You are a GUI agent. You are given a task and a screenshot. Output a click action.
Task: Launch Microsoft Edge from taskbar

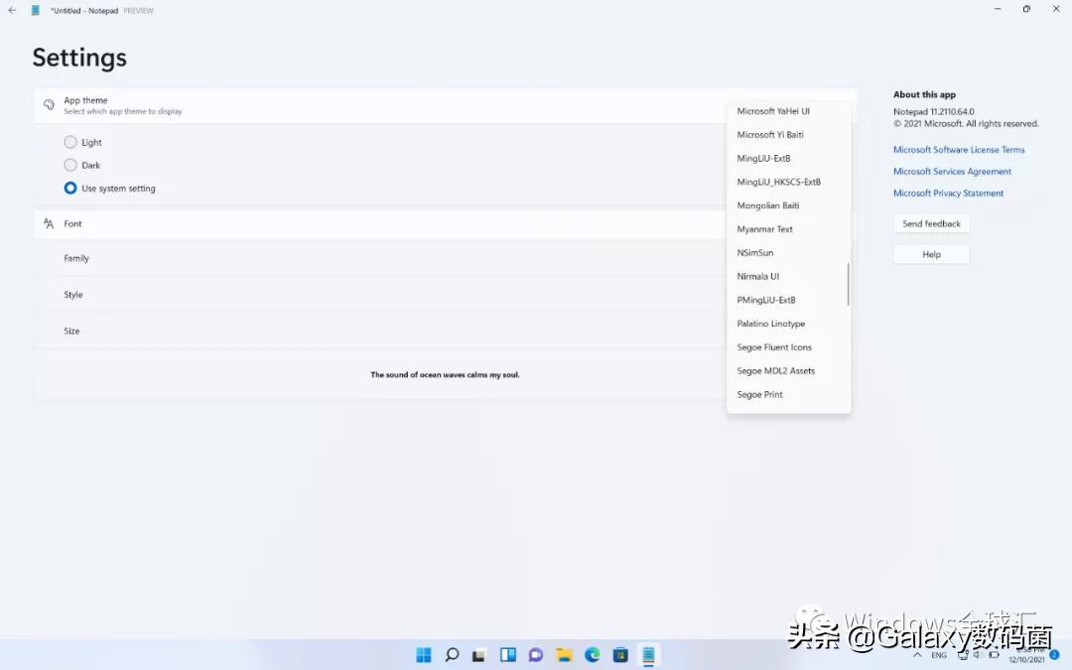click(593, 655)
